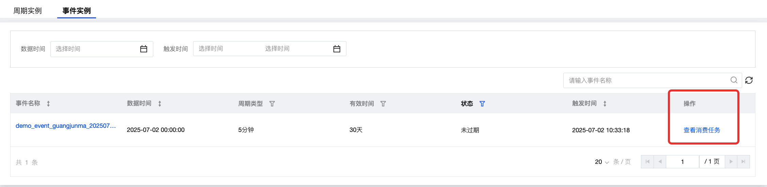
Task: Sort by 数据时间 column arrows
Action: pos(160,104)
